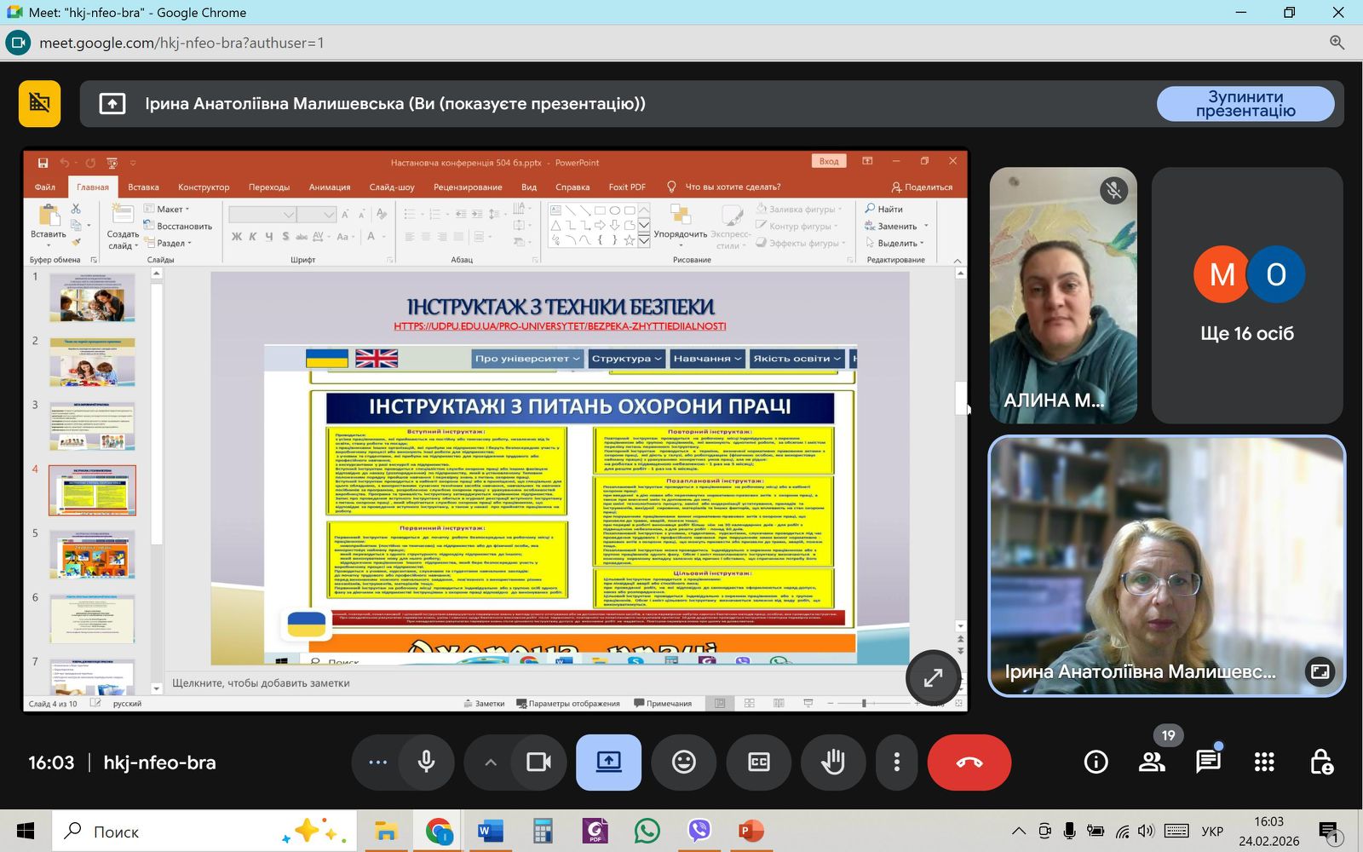Viewport: 1363px width, 852px height.
Task: Open more options three-dot menu
Action: 896,763
